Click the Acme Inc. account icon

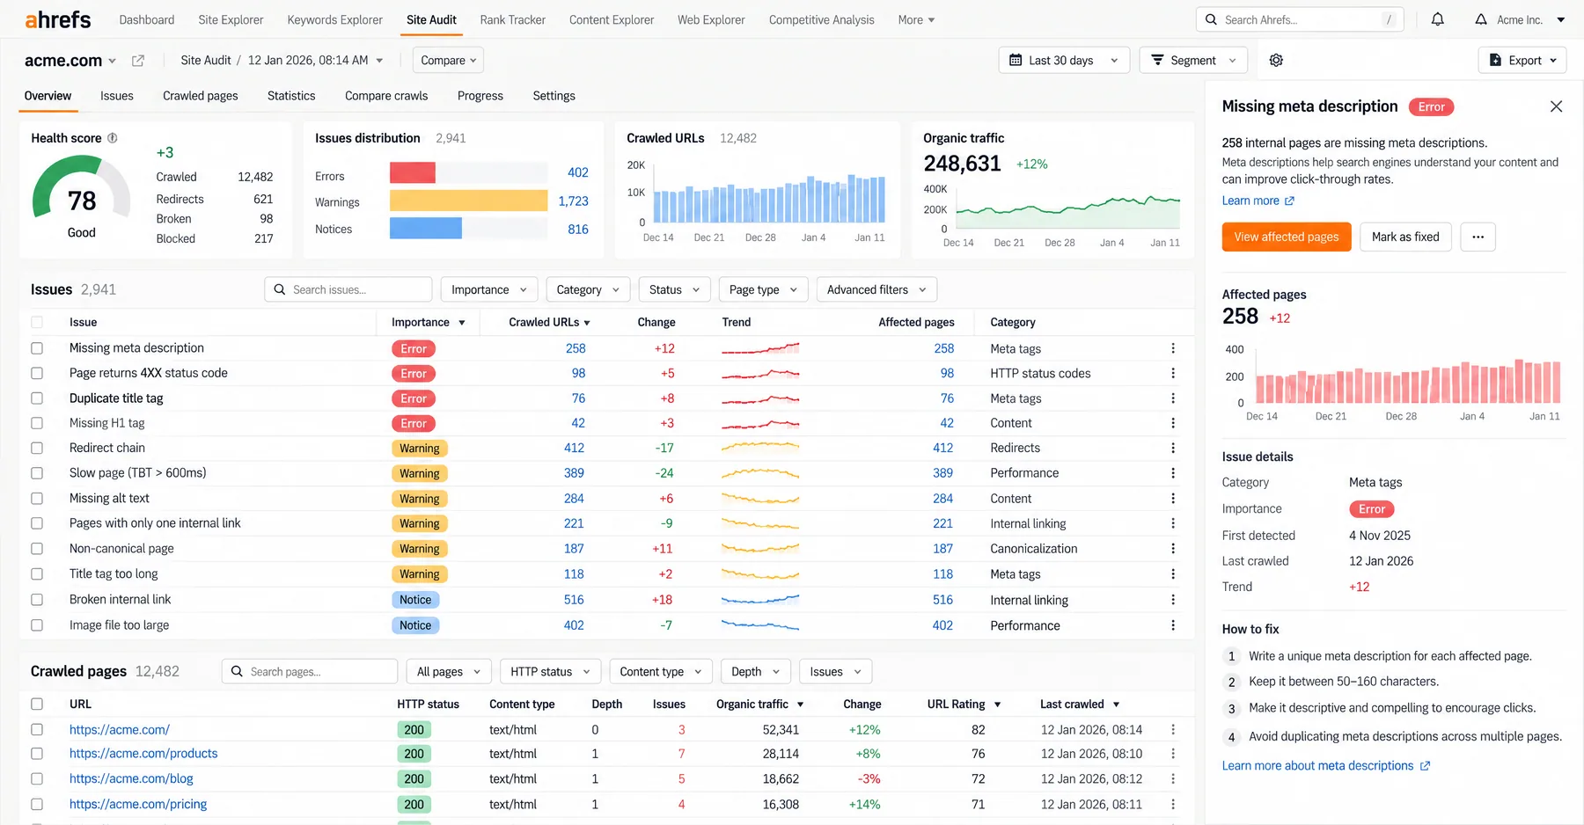[x=1481, y=19]
